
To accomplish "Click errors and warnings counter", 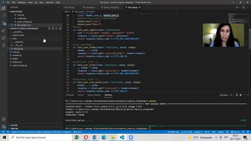I will point(77,132).
